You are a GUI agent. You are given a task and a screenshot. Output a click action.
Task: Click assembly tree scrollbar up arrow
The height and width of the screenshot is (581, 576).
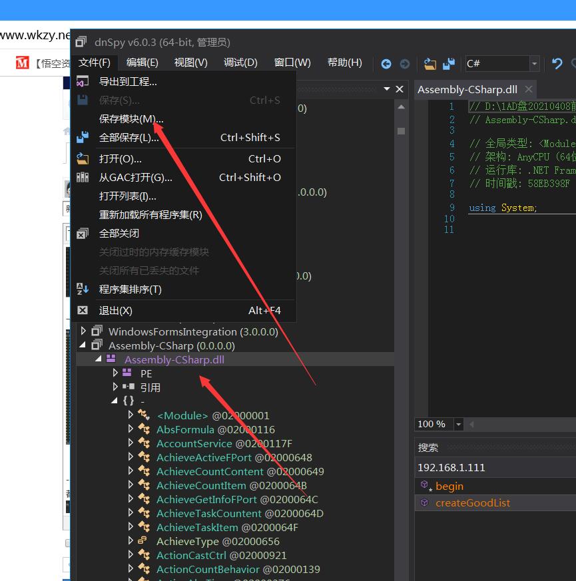(401, 107)
